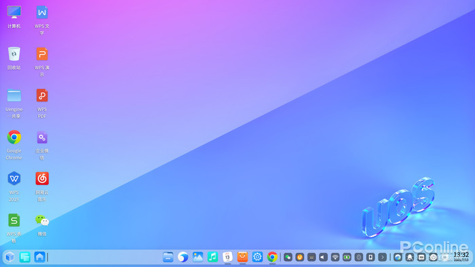Viewport: 475px width, 267px height.
Task: Open the launcher cube icon in dock
Action: click(x=9, y=257)
